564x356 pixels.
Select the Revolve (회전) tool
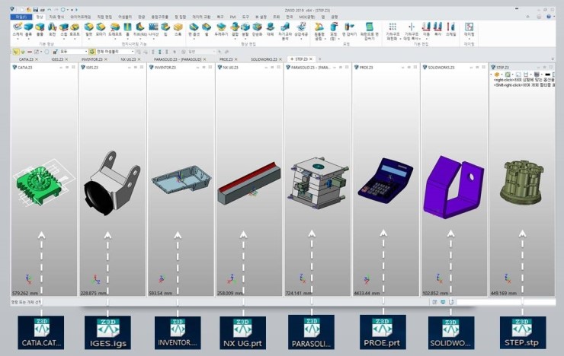pos(52,30)
